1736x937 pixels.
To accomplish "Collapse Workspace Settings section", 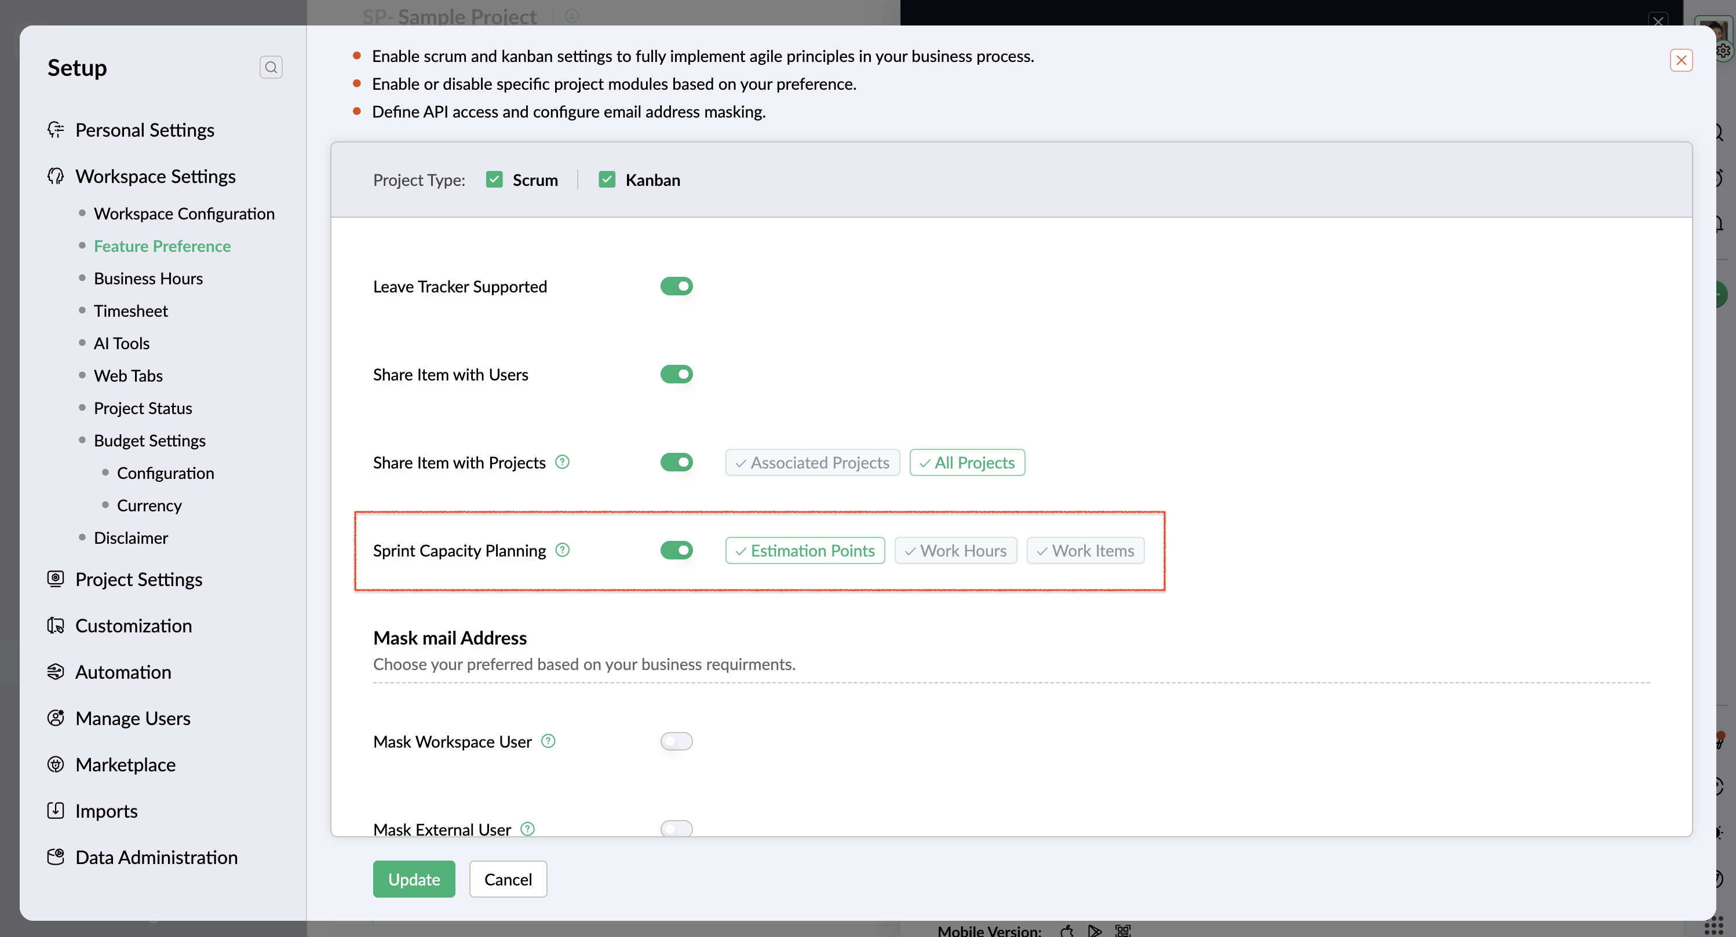I will click(155, 177).
